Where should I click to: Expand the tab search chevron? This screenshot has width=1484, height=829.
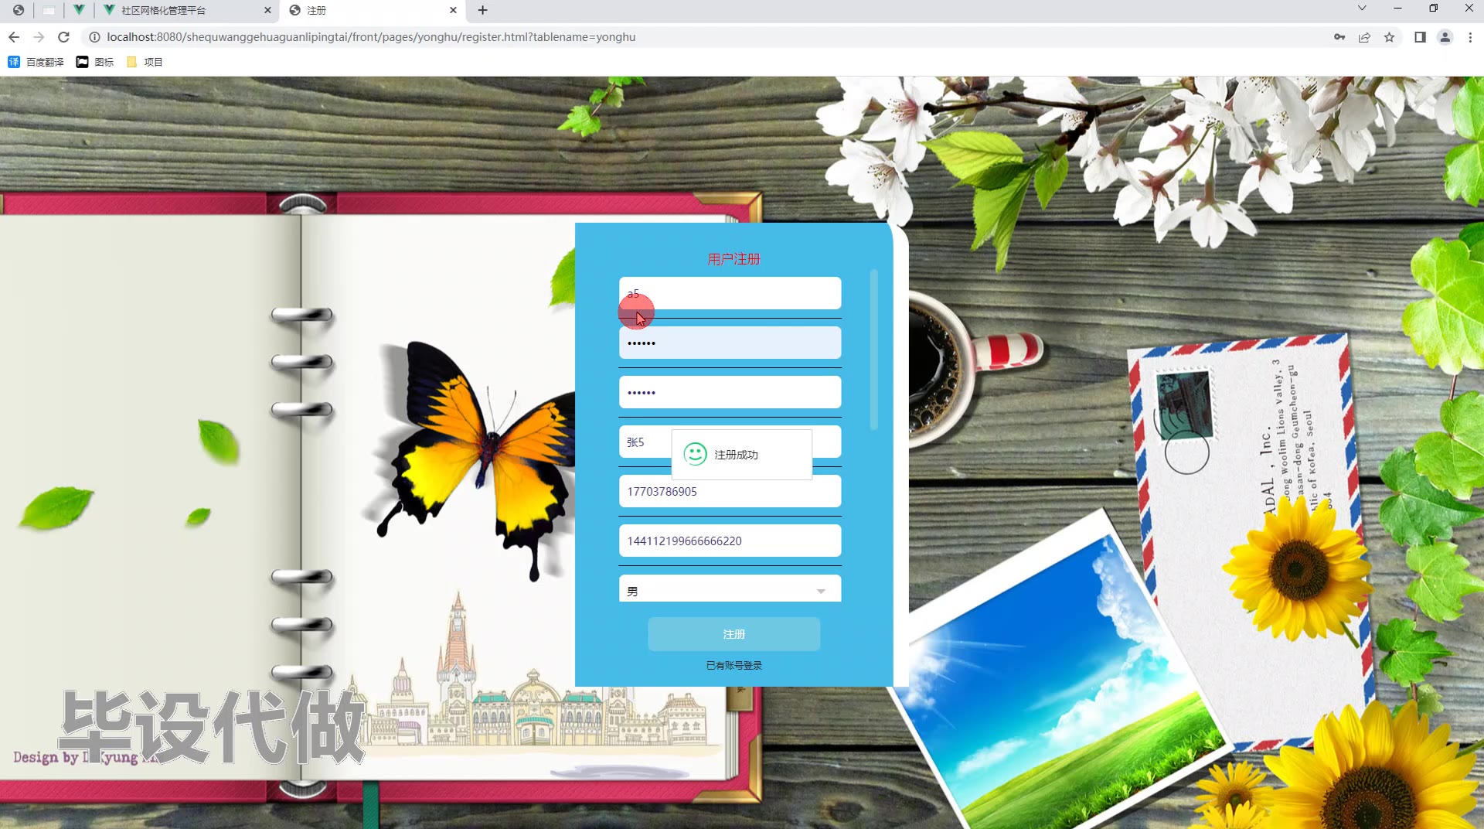(1362, 9)
